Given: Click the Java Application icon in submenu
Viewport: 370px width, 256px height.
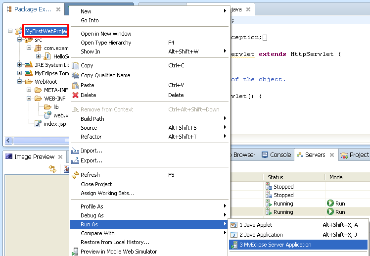Looking at the screenshot, I should 234,235.
